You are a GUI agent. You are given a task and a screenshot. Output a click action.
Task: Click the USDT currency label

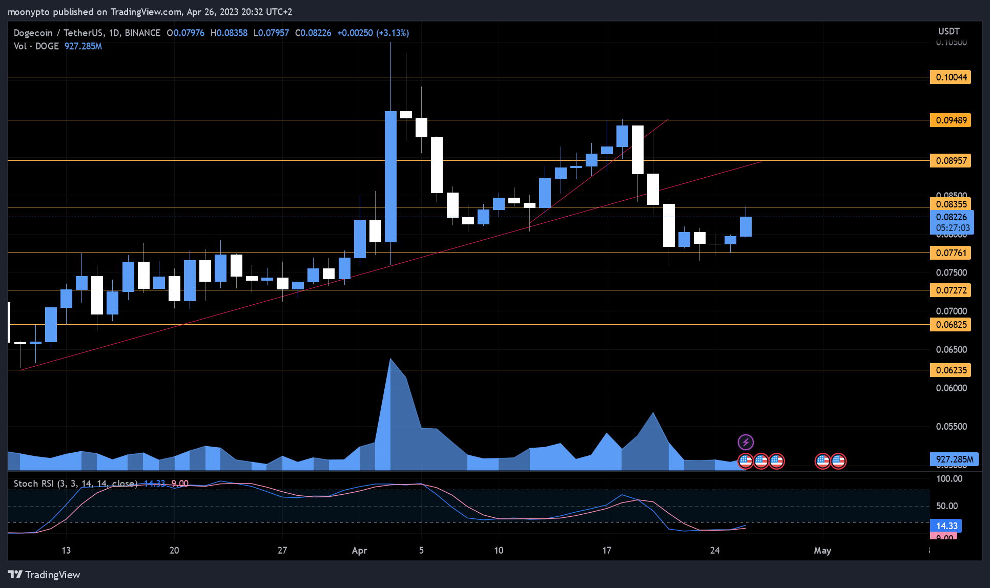949,31
